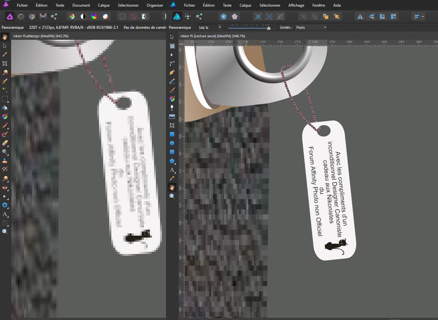
Task: Select the Zoom tool in Designer's toolbar
Action: coord(172,196)
